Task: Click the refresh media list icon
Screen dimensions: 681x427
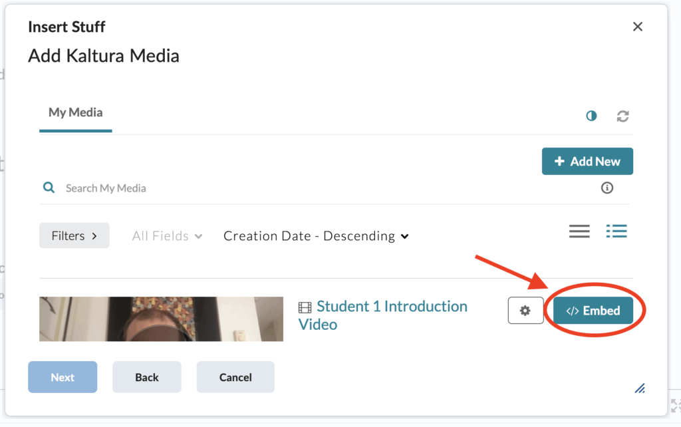Action: click(x=622, y=116)
